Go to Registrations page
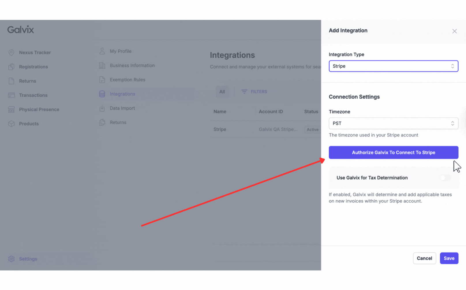466x290 pixels. (x=33, y=67)
